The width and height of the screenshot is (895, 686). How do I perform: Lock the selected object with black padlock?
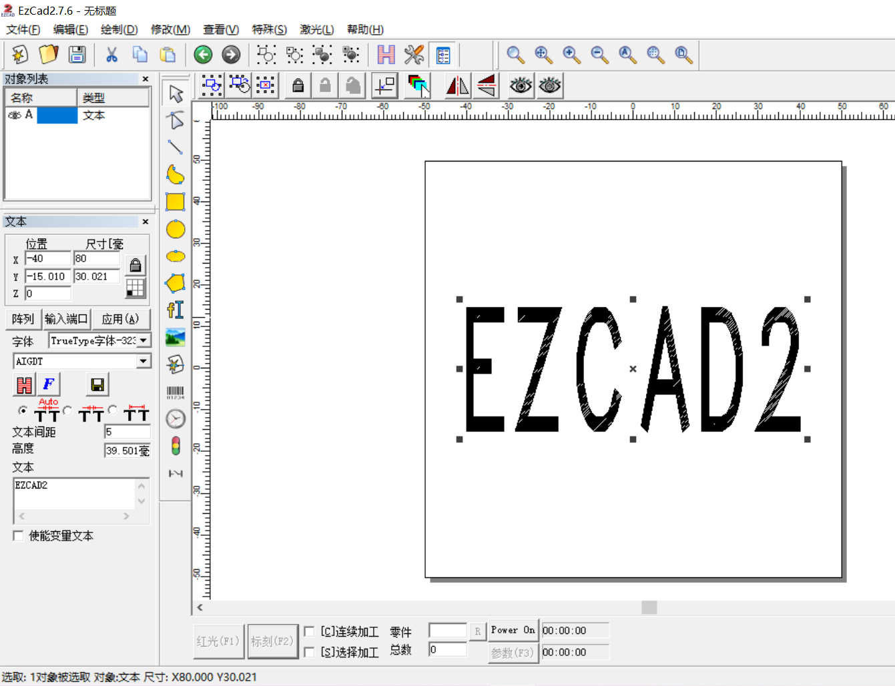[298, 85]
